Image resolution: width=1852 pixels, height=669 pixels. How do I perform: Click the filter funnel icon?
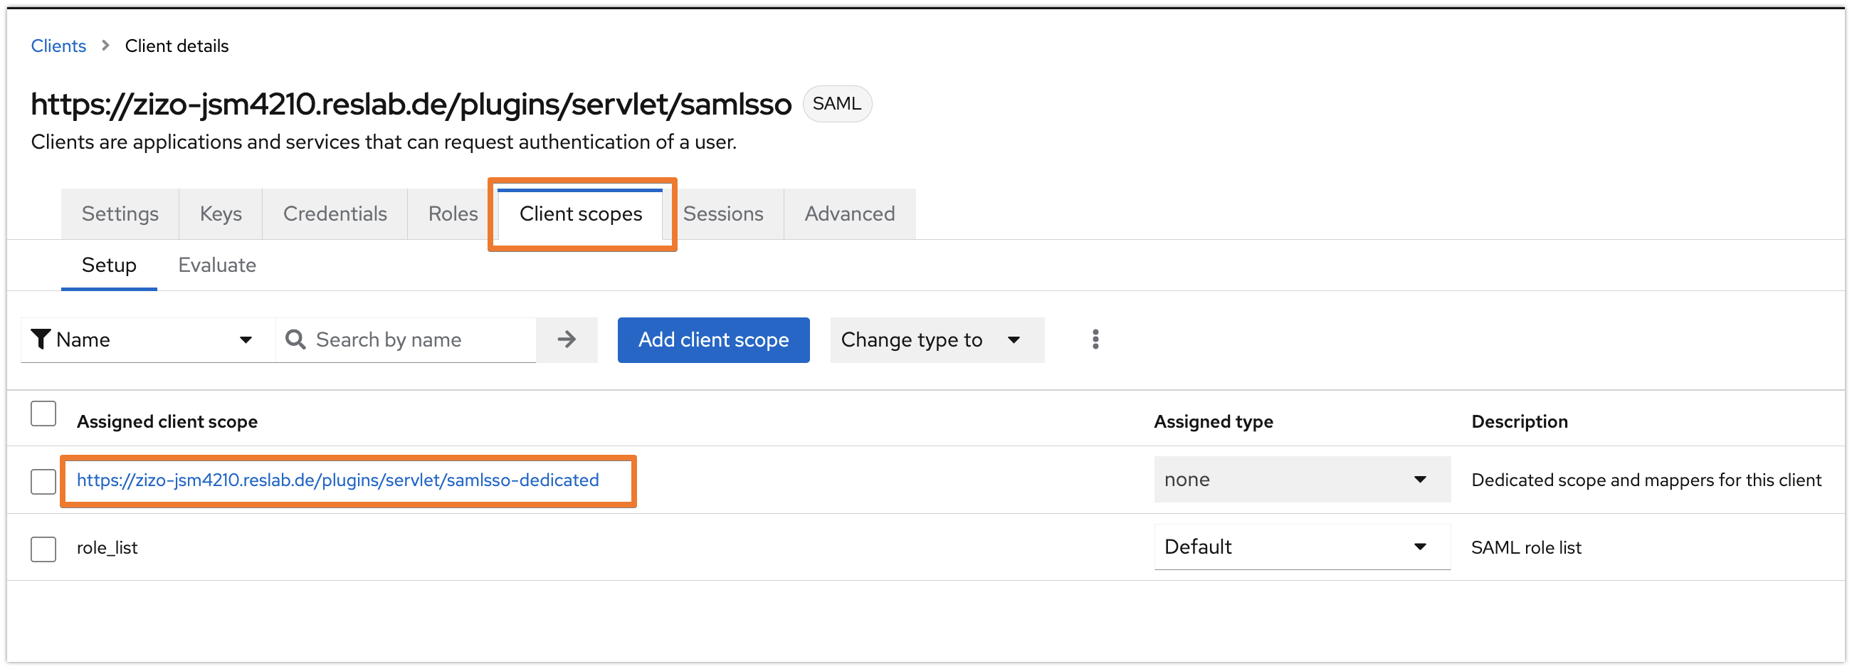click(x=41, y=339)
